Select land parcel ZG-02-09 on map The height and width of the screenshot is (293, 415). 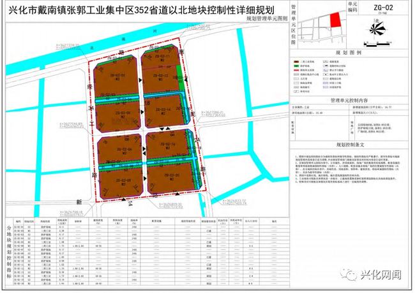[121, 180]
